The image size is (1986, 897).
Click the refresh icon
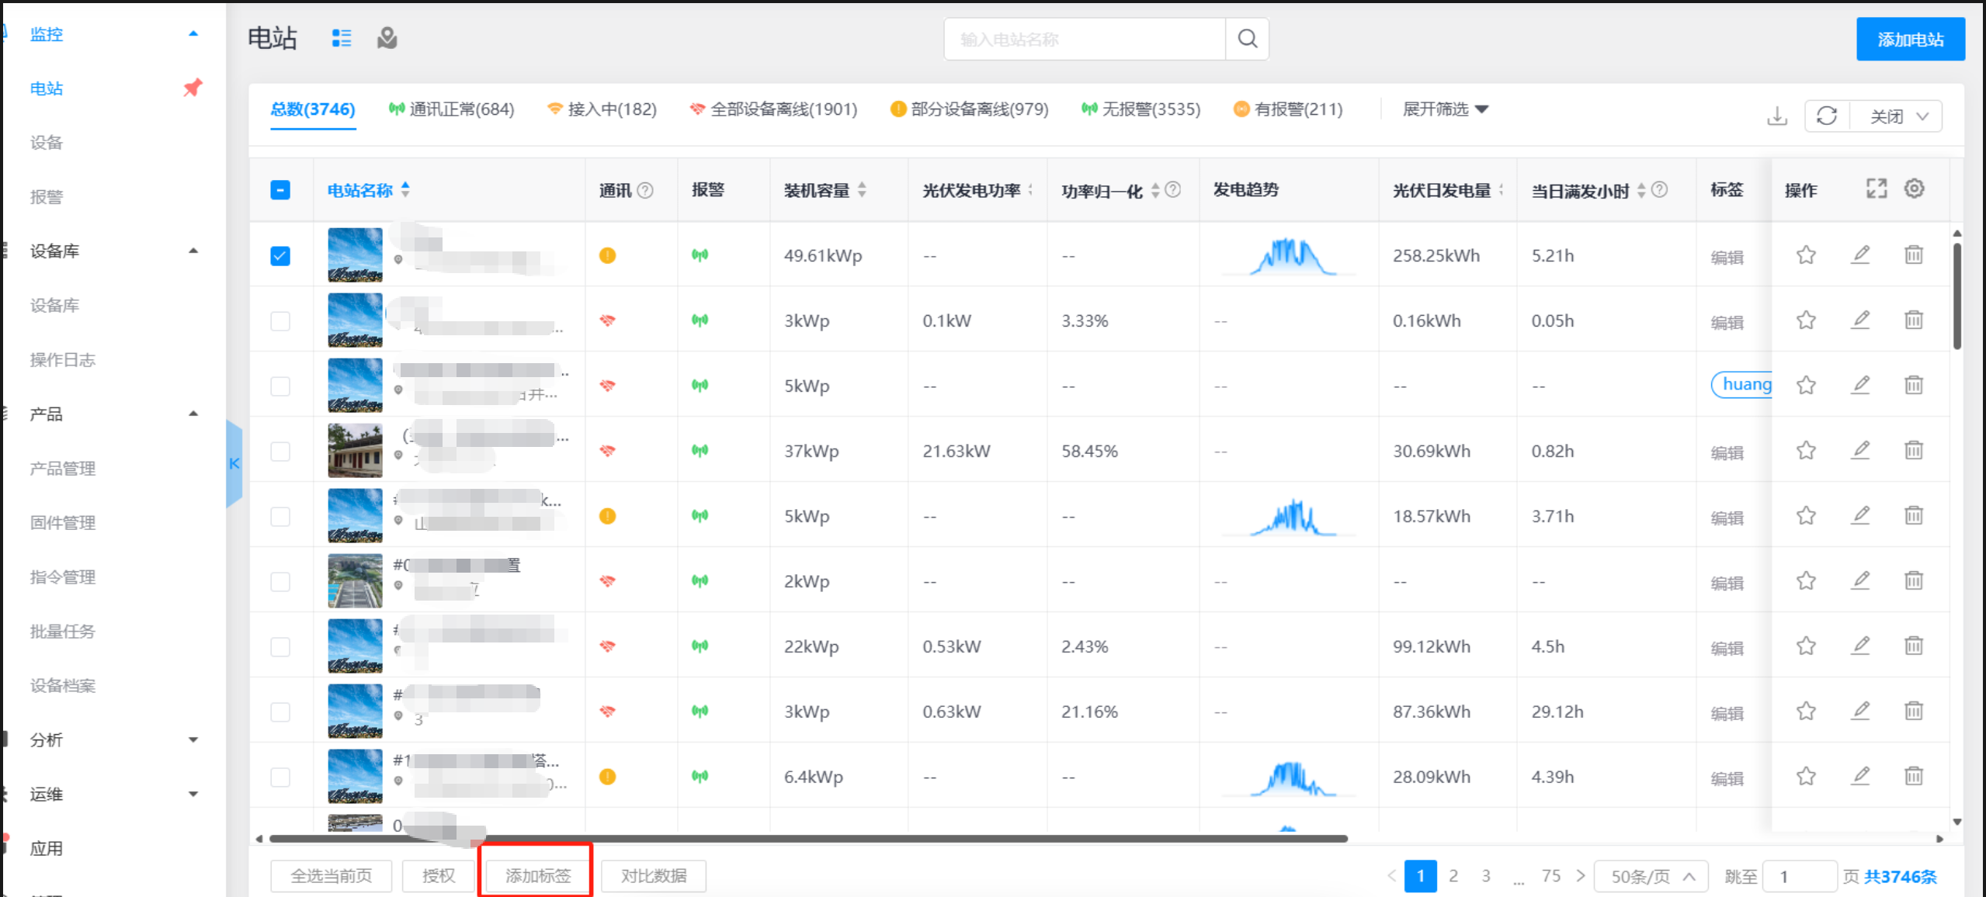point(1827,116)
